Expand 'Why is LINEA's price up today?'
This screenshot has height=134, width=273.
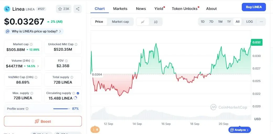pos(34,31)
